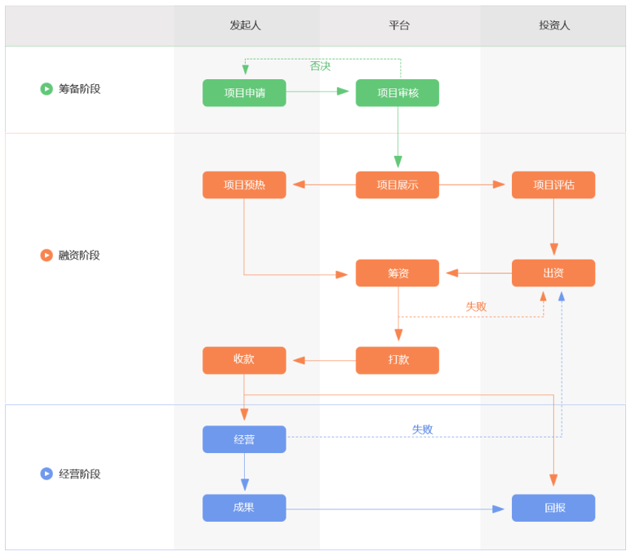The height and width of the screenshot is (556, 631).
Task: Select the blue 经营 node
Action: pos(244,439)
